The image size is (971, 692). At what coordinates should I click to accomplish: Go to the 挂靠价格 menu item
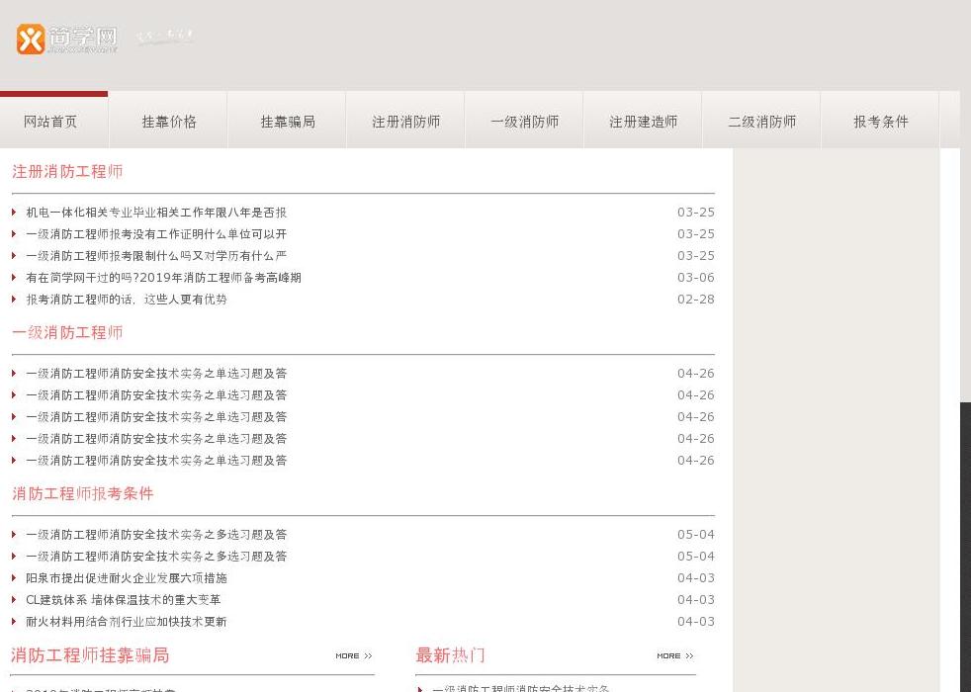coord(169,122)
